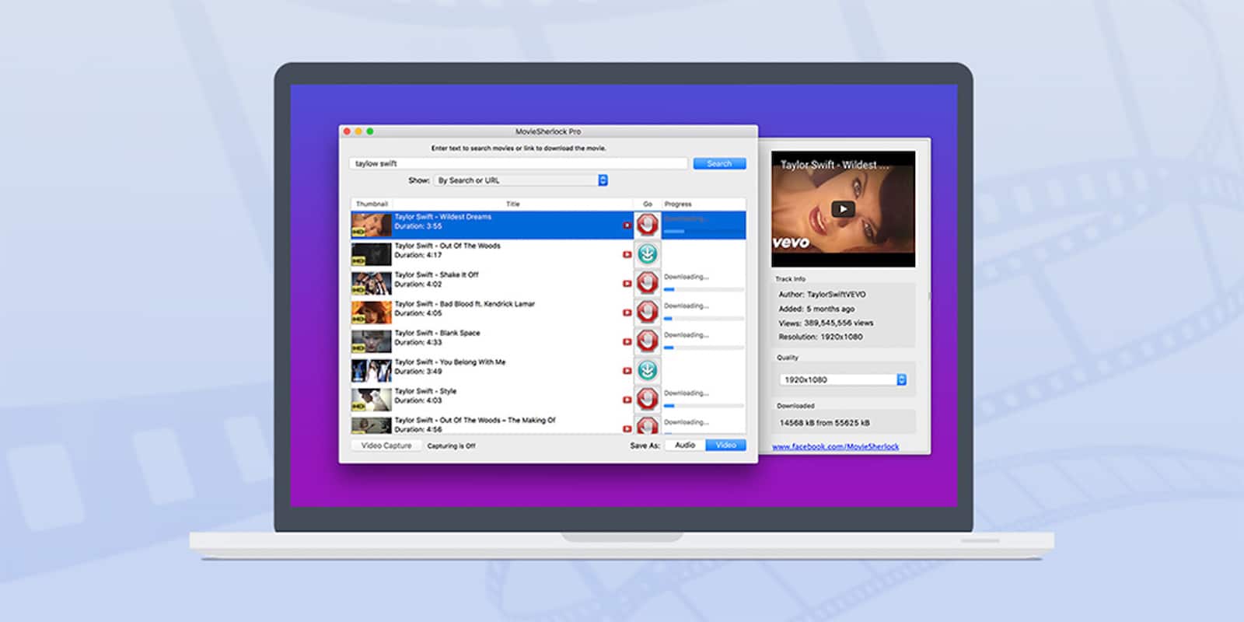Click the search text field

518,163
